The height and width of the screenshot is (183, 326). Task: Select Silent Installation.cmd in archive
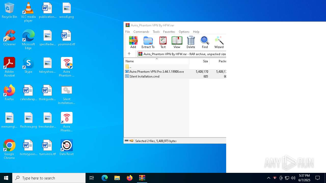point(175,76)
